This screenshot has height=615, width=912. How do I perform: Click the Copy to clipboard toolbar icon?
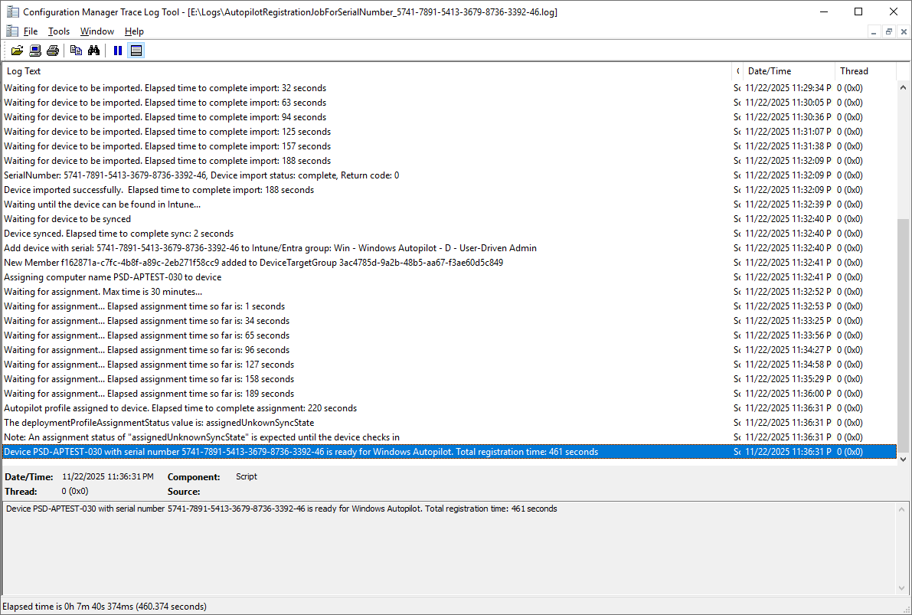click(x=77, y=51)
